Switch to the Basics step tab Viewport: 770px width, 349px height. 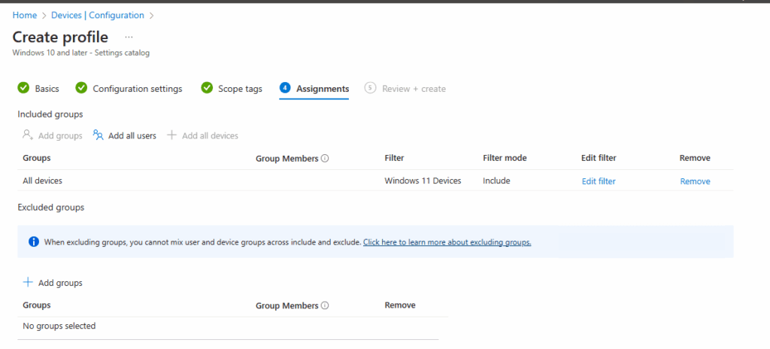point(47,89)
